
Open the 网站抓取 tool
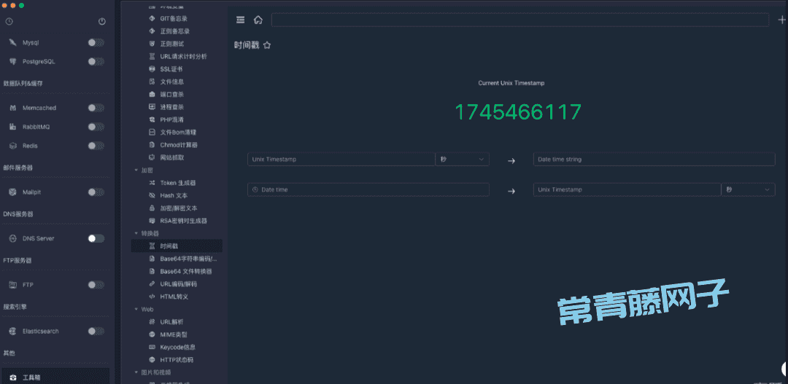pyautogui.click(x=177, y=157)
